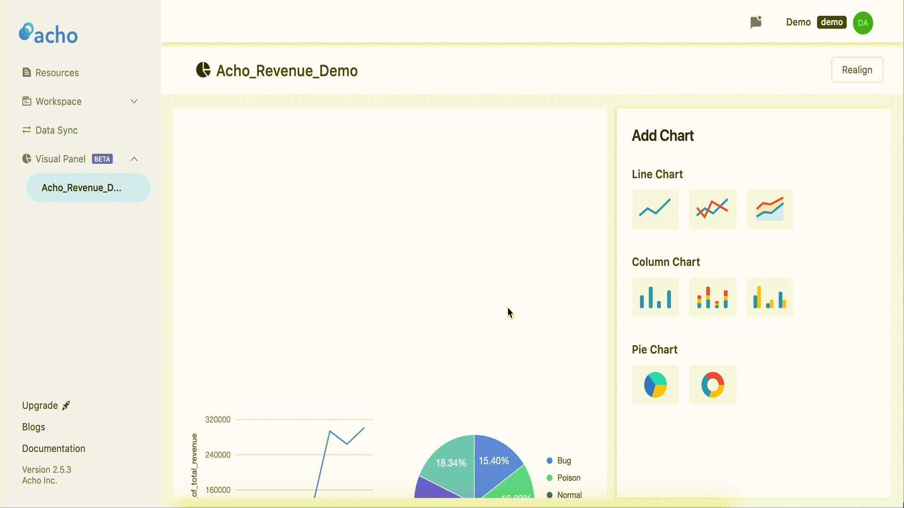Viewport: 904px width, 508px height.
Task: Add a pie chart
Action: pyautogui.click(x=655, y=385)
